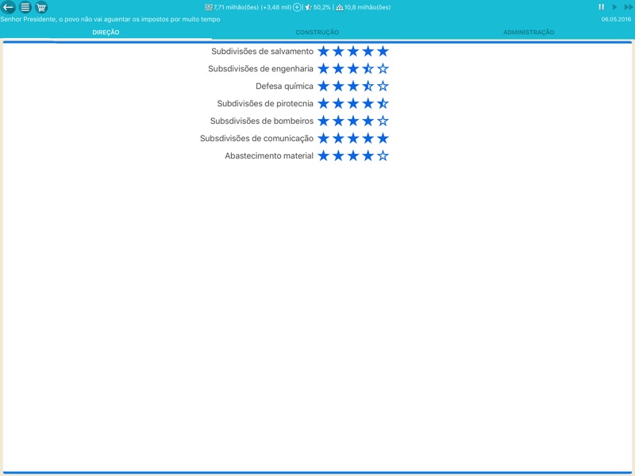Click first star of Defesa química
The width and height of the screenshot is (635, 476).
[323, 86]
